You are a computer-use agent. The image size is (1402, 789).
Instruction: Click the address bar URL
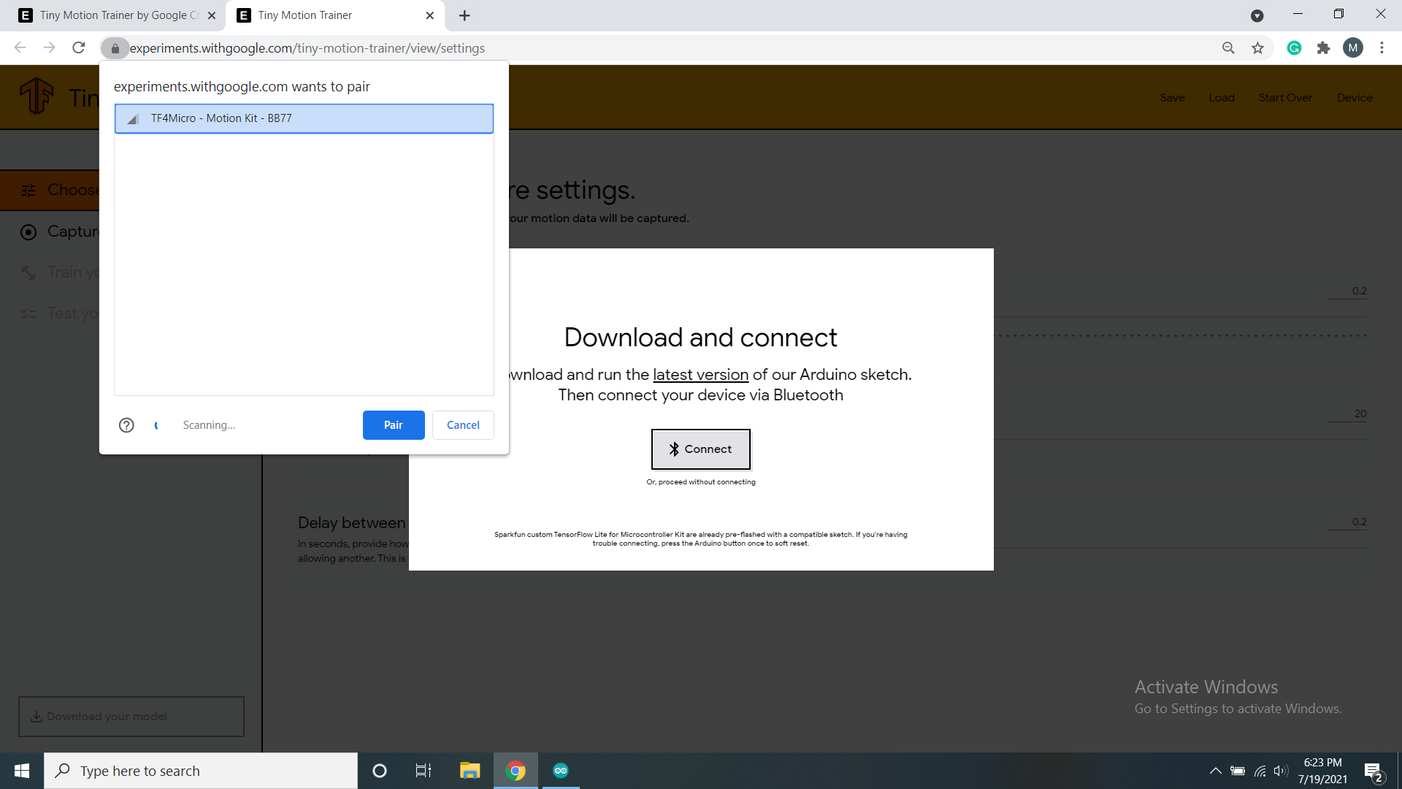pyautogui.click(x=307, y=48)
